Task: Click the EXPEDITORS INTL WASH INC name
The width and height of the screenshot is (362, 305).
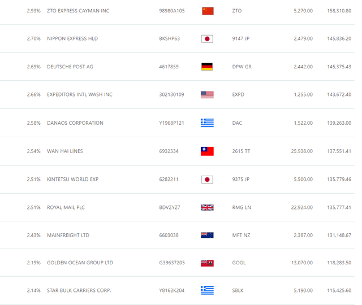Action: coord(80,95)
